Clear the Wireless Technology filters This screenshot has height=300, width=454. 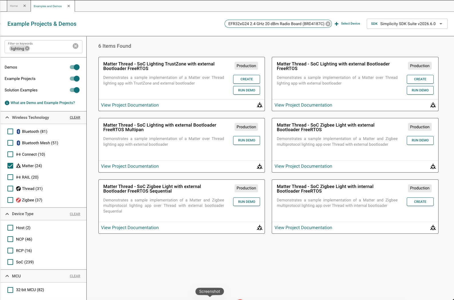75,117
